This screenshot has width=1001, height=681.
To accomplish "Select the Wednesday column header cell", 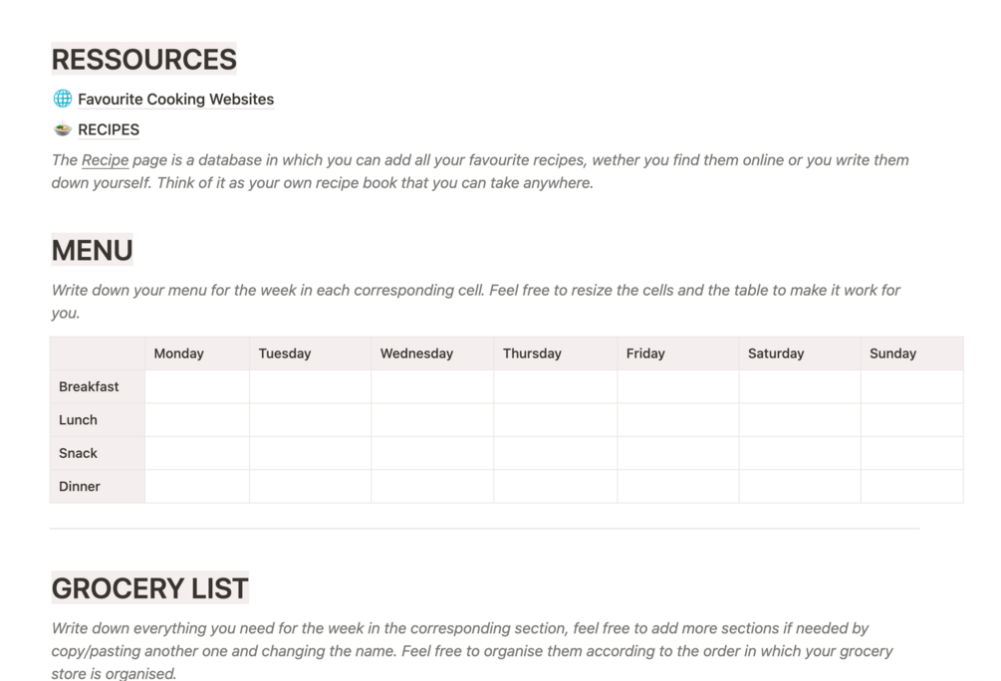I will pyautogui.click(x=432, y=353).
